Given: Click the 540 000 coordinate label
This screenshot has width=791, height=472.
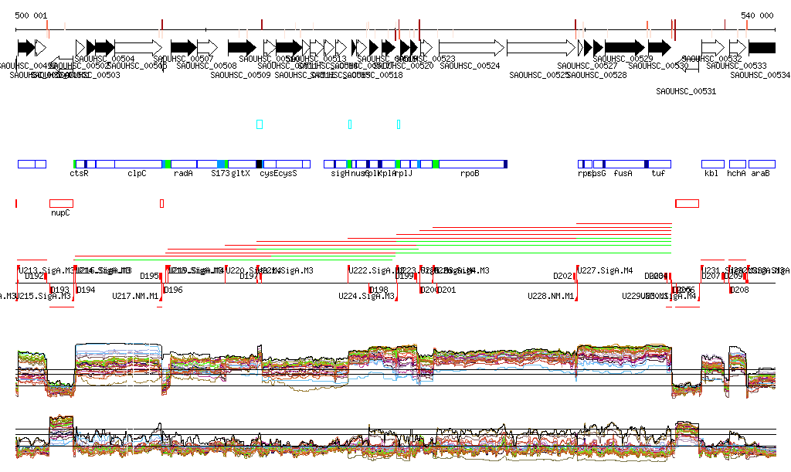Looking at the screenshot, I should pos(757,15).
